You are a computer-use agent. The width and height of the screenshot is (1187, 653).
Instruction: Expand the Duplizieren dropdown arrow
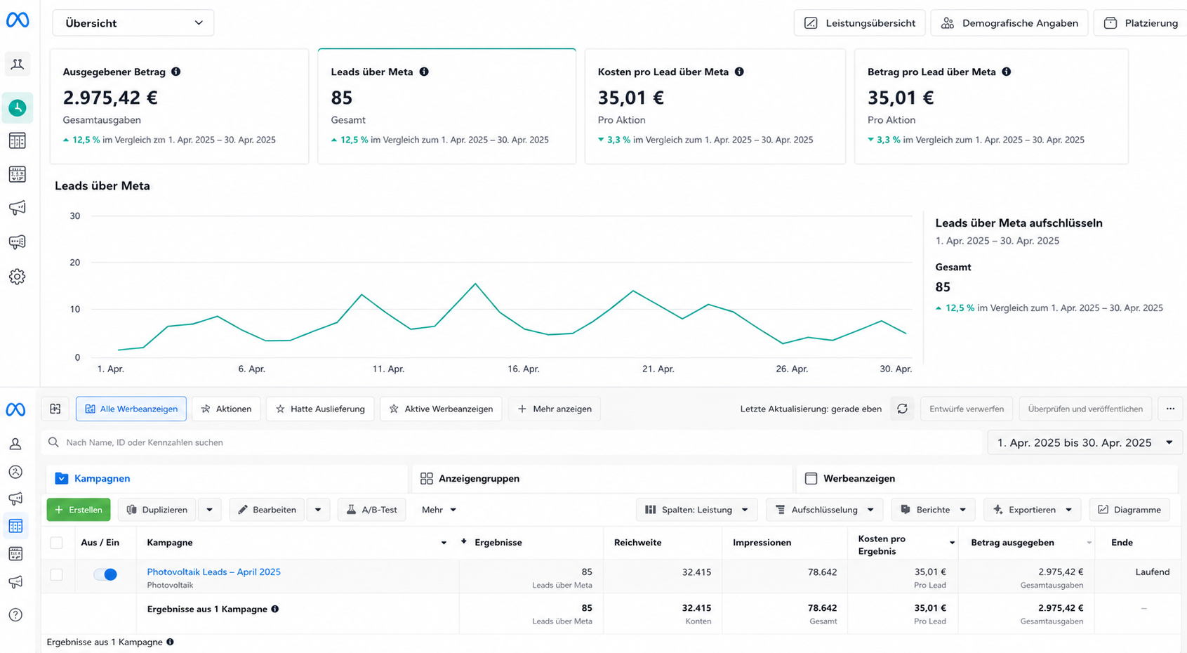point(209,510)
